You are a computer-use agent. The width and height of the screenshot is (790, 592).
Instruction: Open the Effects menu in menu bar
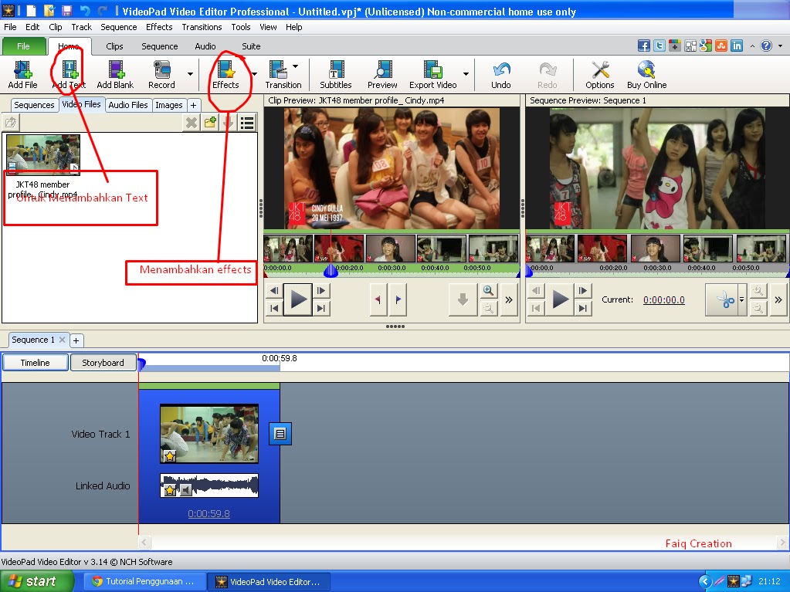tap(159, 27)
